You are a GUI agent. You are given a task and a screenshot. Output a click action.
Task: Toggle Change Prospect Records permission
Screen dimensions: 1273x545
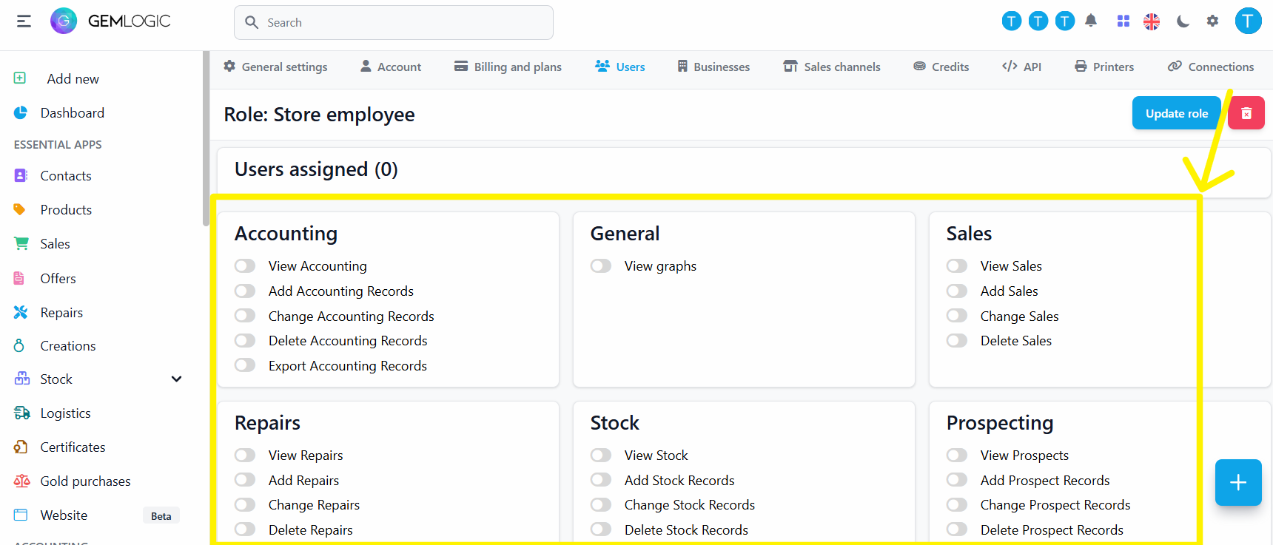[x=957, y=504]
